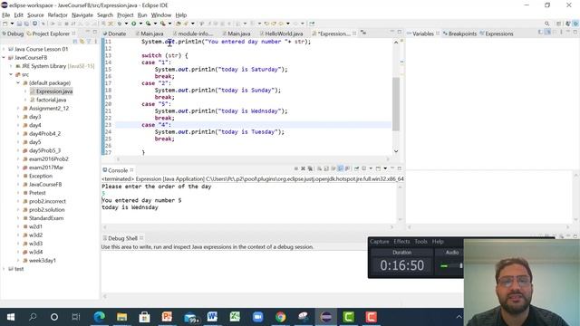Collapse the (default package) node

pos(18,82)
